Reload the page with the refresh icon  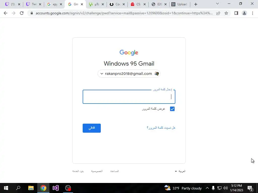coord(22,13)
